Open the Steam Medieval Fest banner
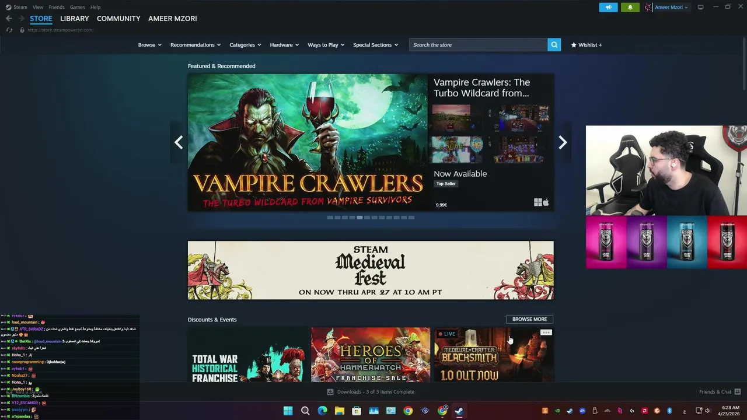 [x=371, y=270]
